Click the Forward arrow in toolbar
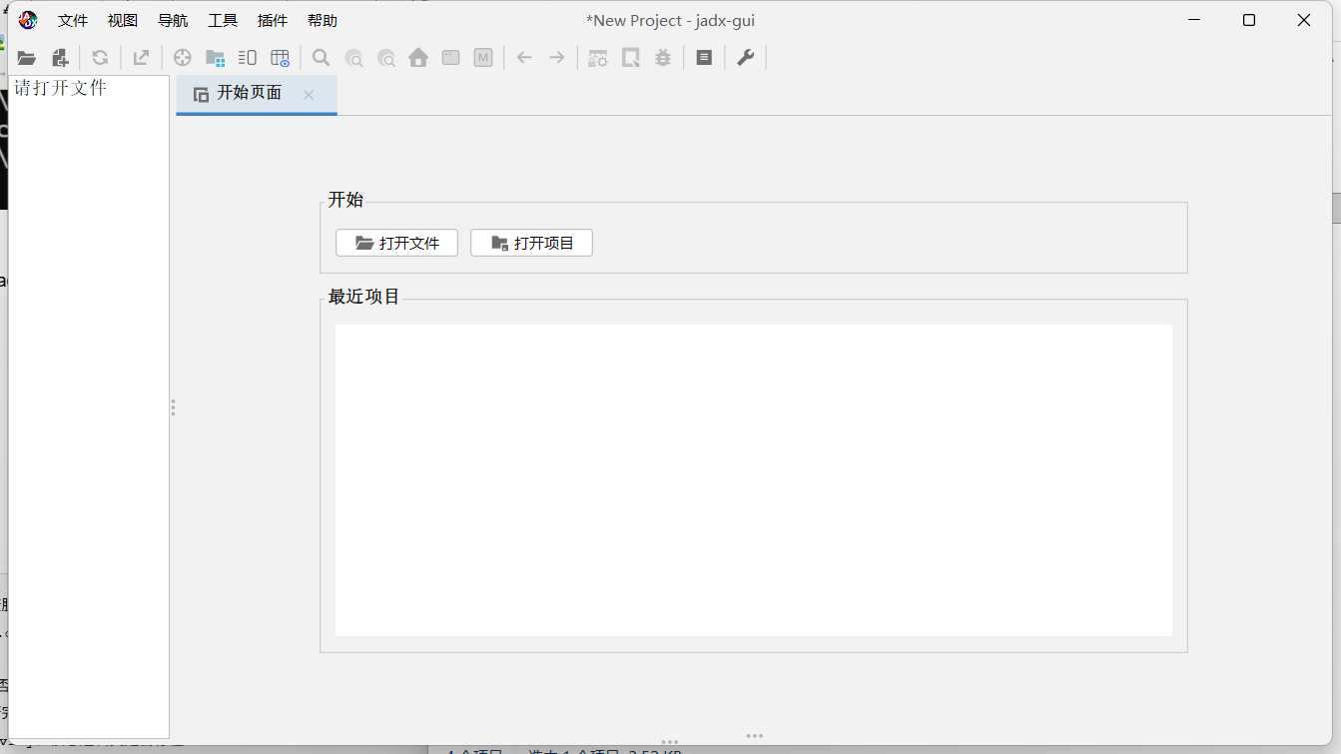 click(557, 58)
